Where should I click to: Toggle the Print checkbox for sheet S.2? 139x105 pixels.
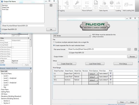111,76
